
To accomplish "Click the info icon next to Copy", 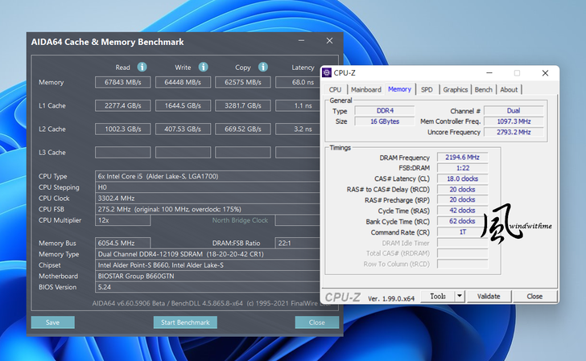I will pos(262,68).
